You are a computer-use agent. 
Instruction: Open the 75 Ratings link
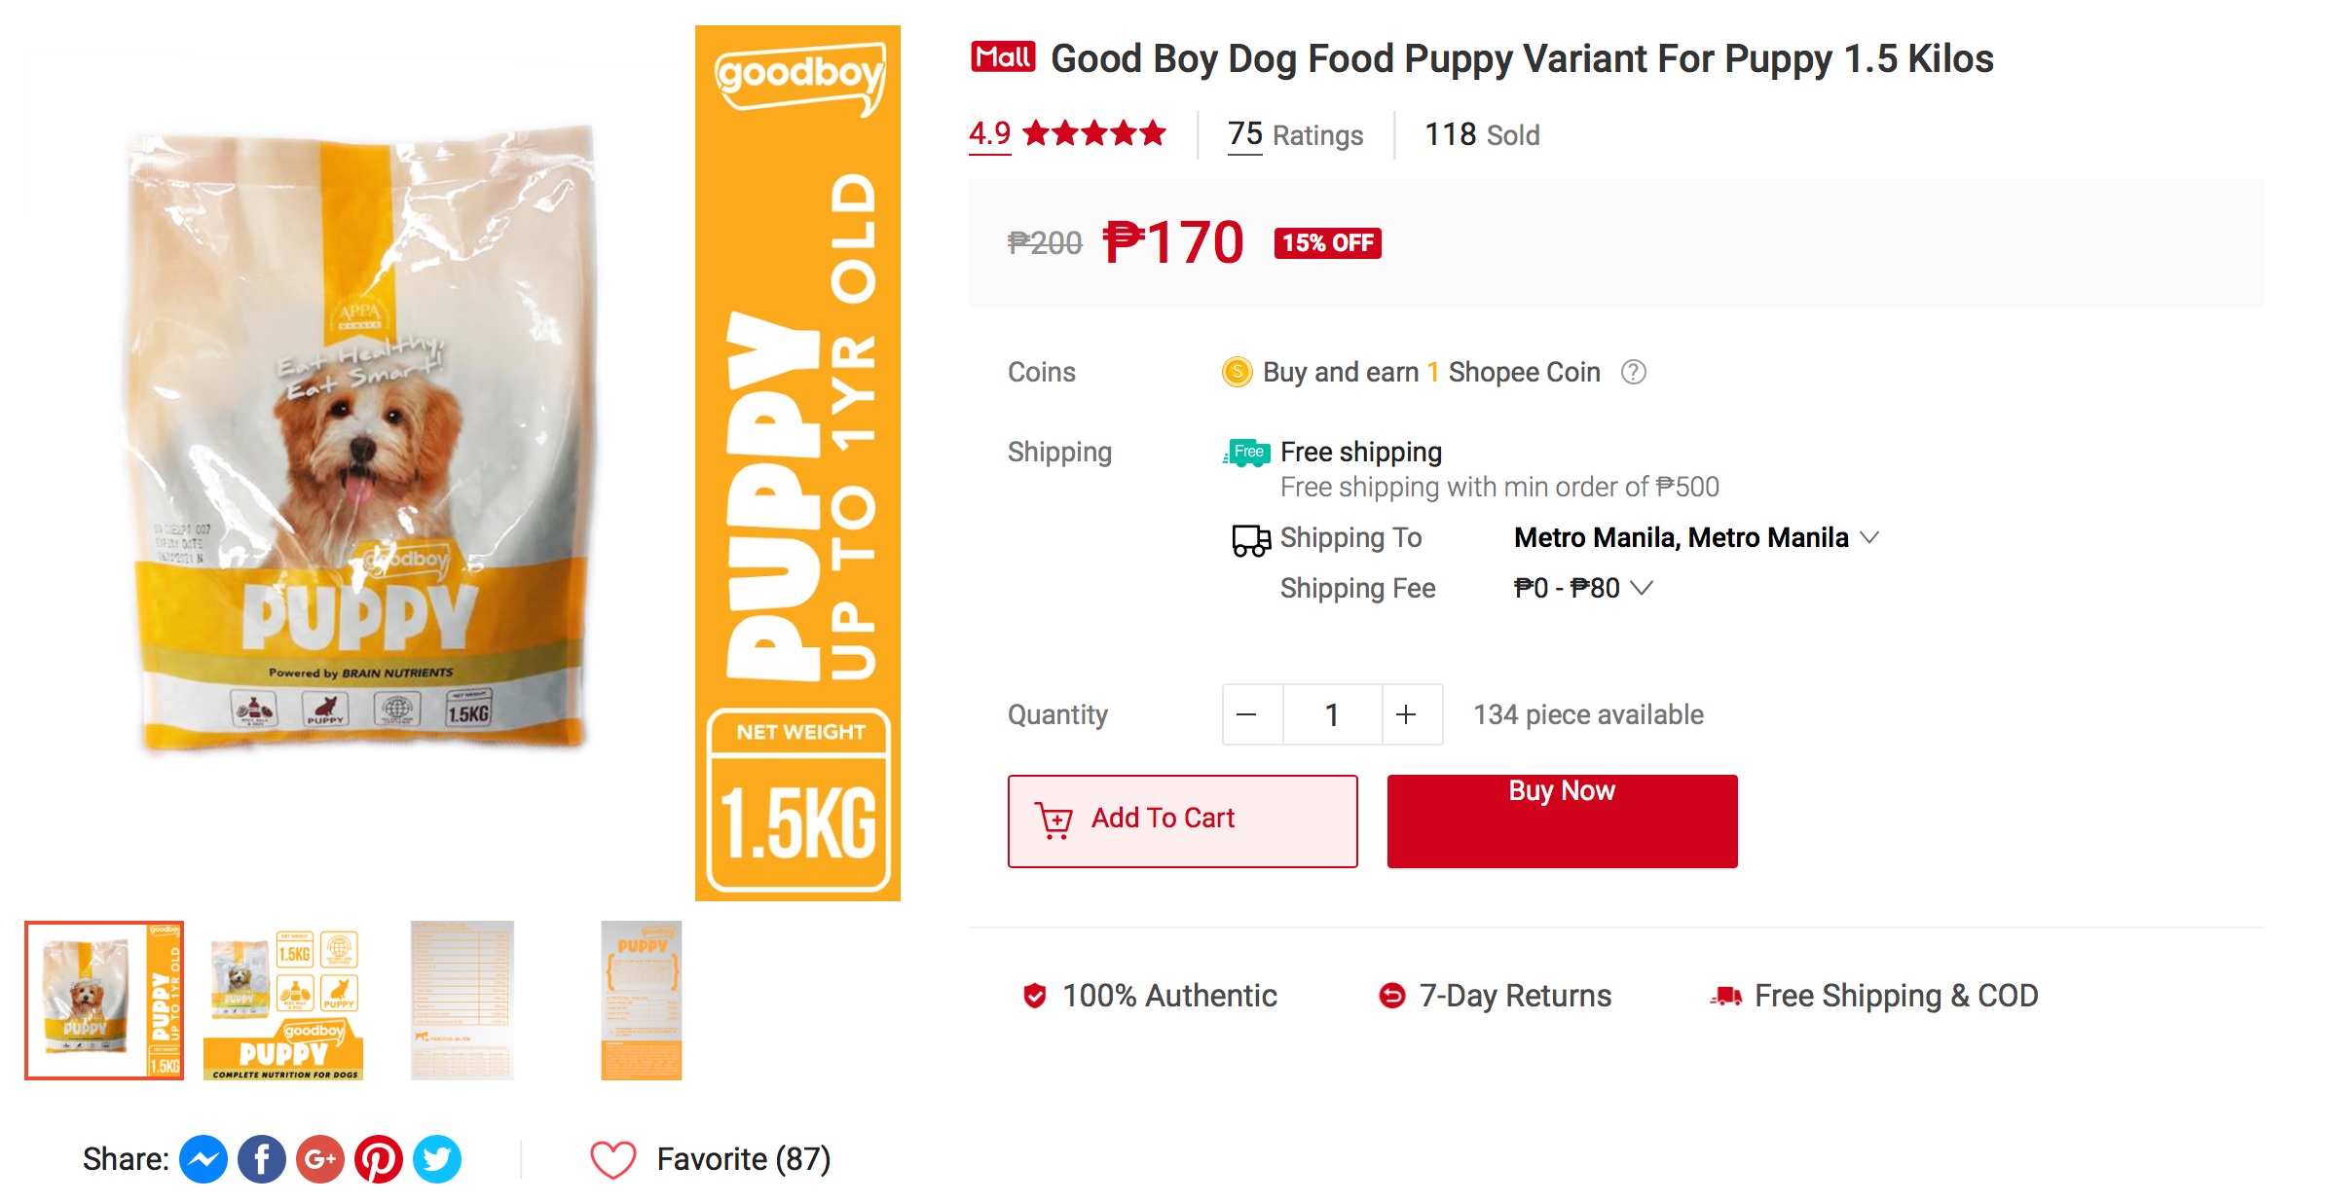1243,134
